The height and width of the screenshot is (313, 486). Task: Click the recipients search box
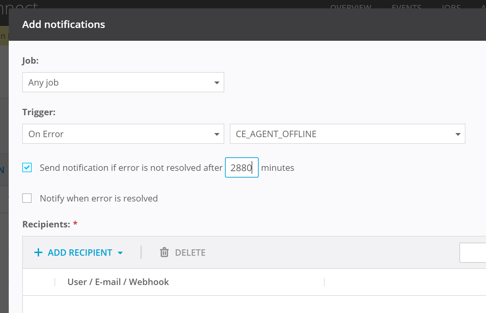coord(473,253)
